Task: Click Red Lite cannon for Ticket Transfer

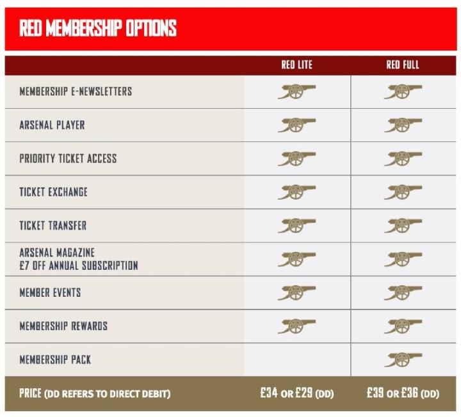Action: (x=296, y=226)
